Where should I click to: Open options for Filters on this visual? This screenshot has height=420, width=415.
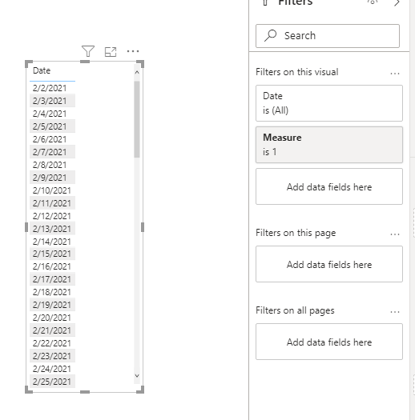(x=395, y=74)
